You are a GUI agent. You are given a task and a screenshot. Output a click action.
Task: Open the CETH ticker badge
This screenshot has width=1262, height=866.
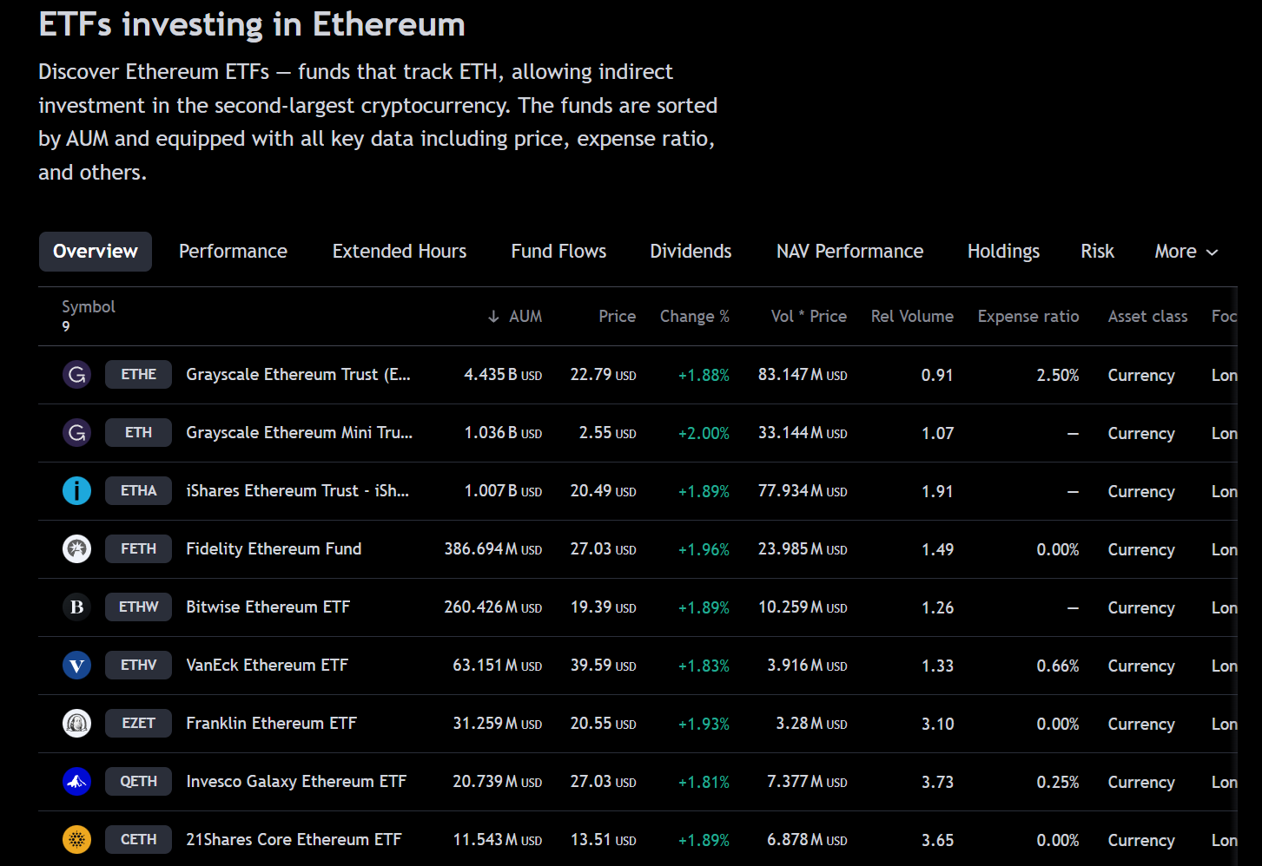click(138, 840)
